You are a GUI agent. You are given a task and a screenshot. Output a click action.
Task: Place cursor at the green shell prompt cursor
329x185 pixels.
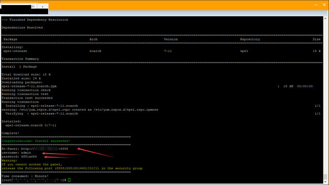coord(69,180)
